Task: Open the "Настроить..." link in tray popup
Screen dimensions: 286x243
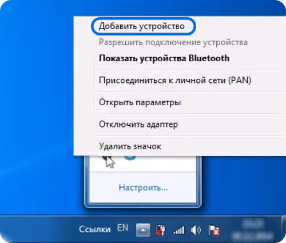Action: click(x=143, y=188)
